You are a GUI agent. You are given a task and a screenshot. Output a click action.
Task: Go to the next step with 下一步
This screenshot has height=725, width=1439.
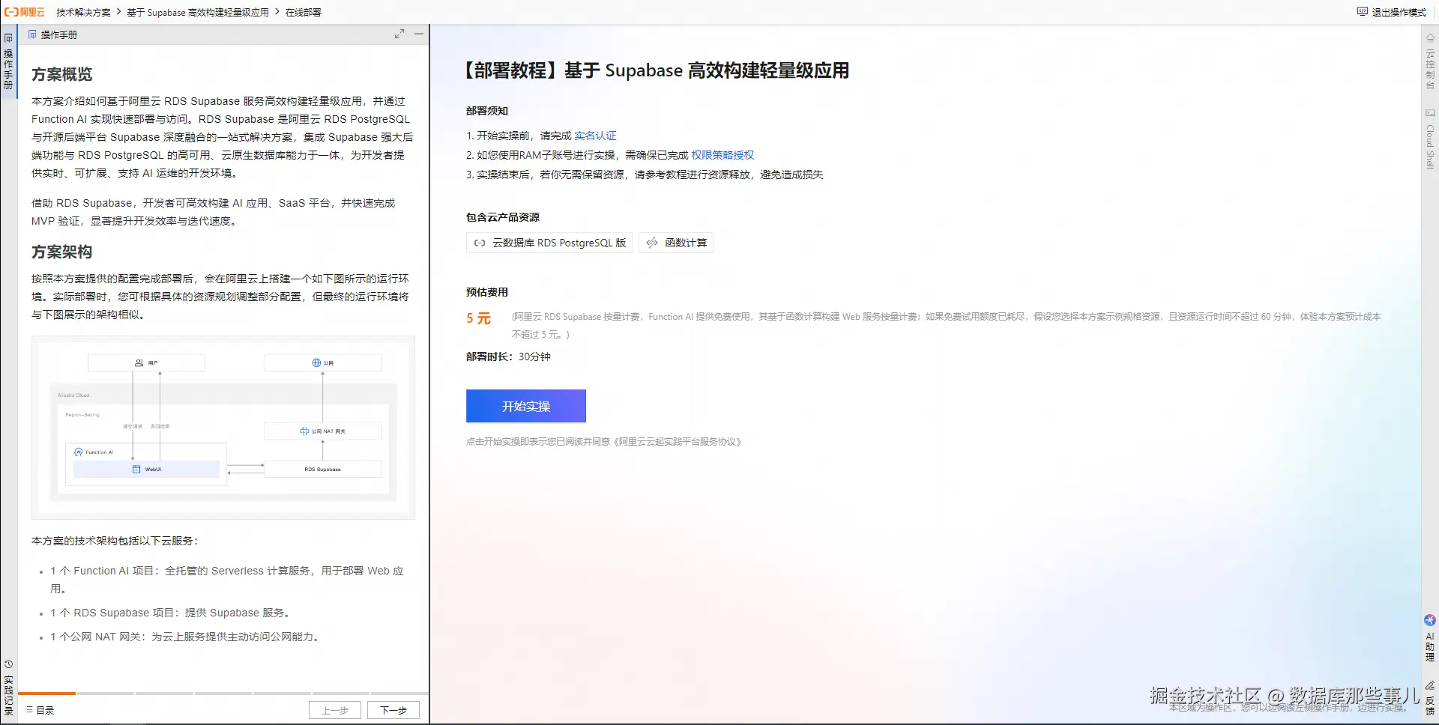tap(393, 710)
